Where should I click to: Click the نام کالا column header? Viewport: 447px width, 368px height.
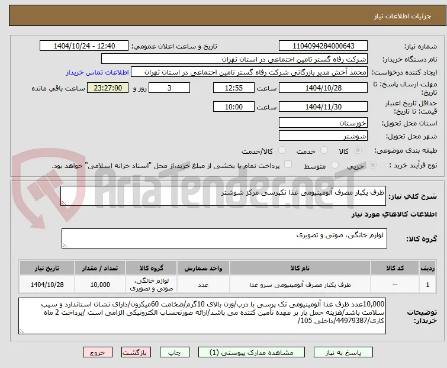[x=300, y=268]
